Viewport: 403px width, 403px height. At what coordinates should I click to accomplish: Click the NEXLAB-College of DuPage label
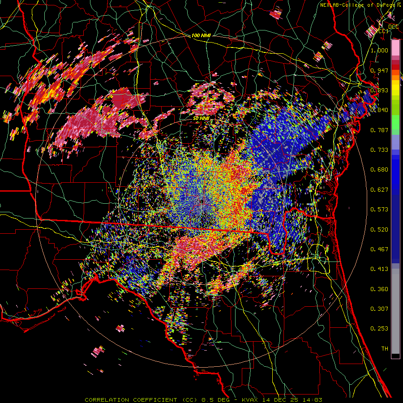[x=359, y=5]
